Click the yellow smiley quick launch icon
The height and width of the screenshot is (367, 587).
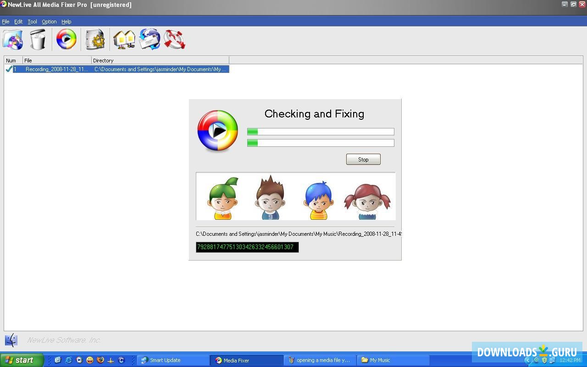90,360
